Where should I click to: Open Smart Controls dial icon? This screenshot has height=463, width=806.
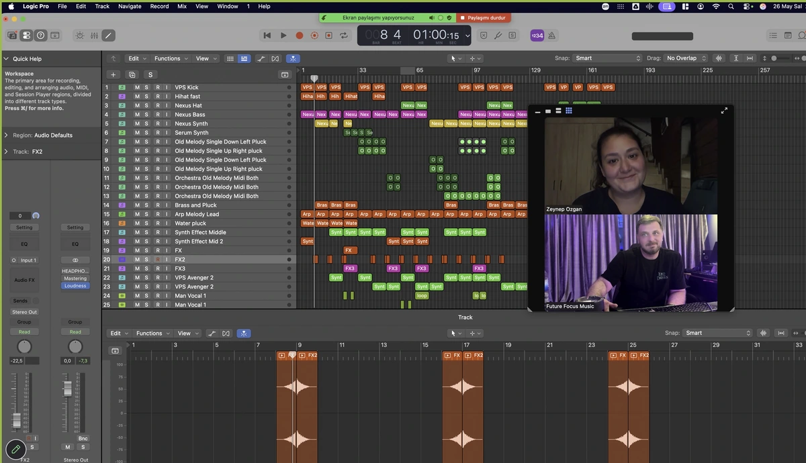(x=80, y=35)
